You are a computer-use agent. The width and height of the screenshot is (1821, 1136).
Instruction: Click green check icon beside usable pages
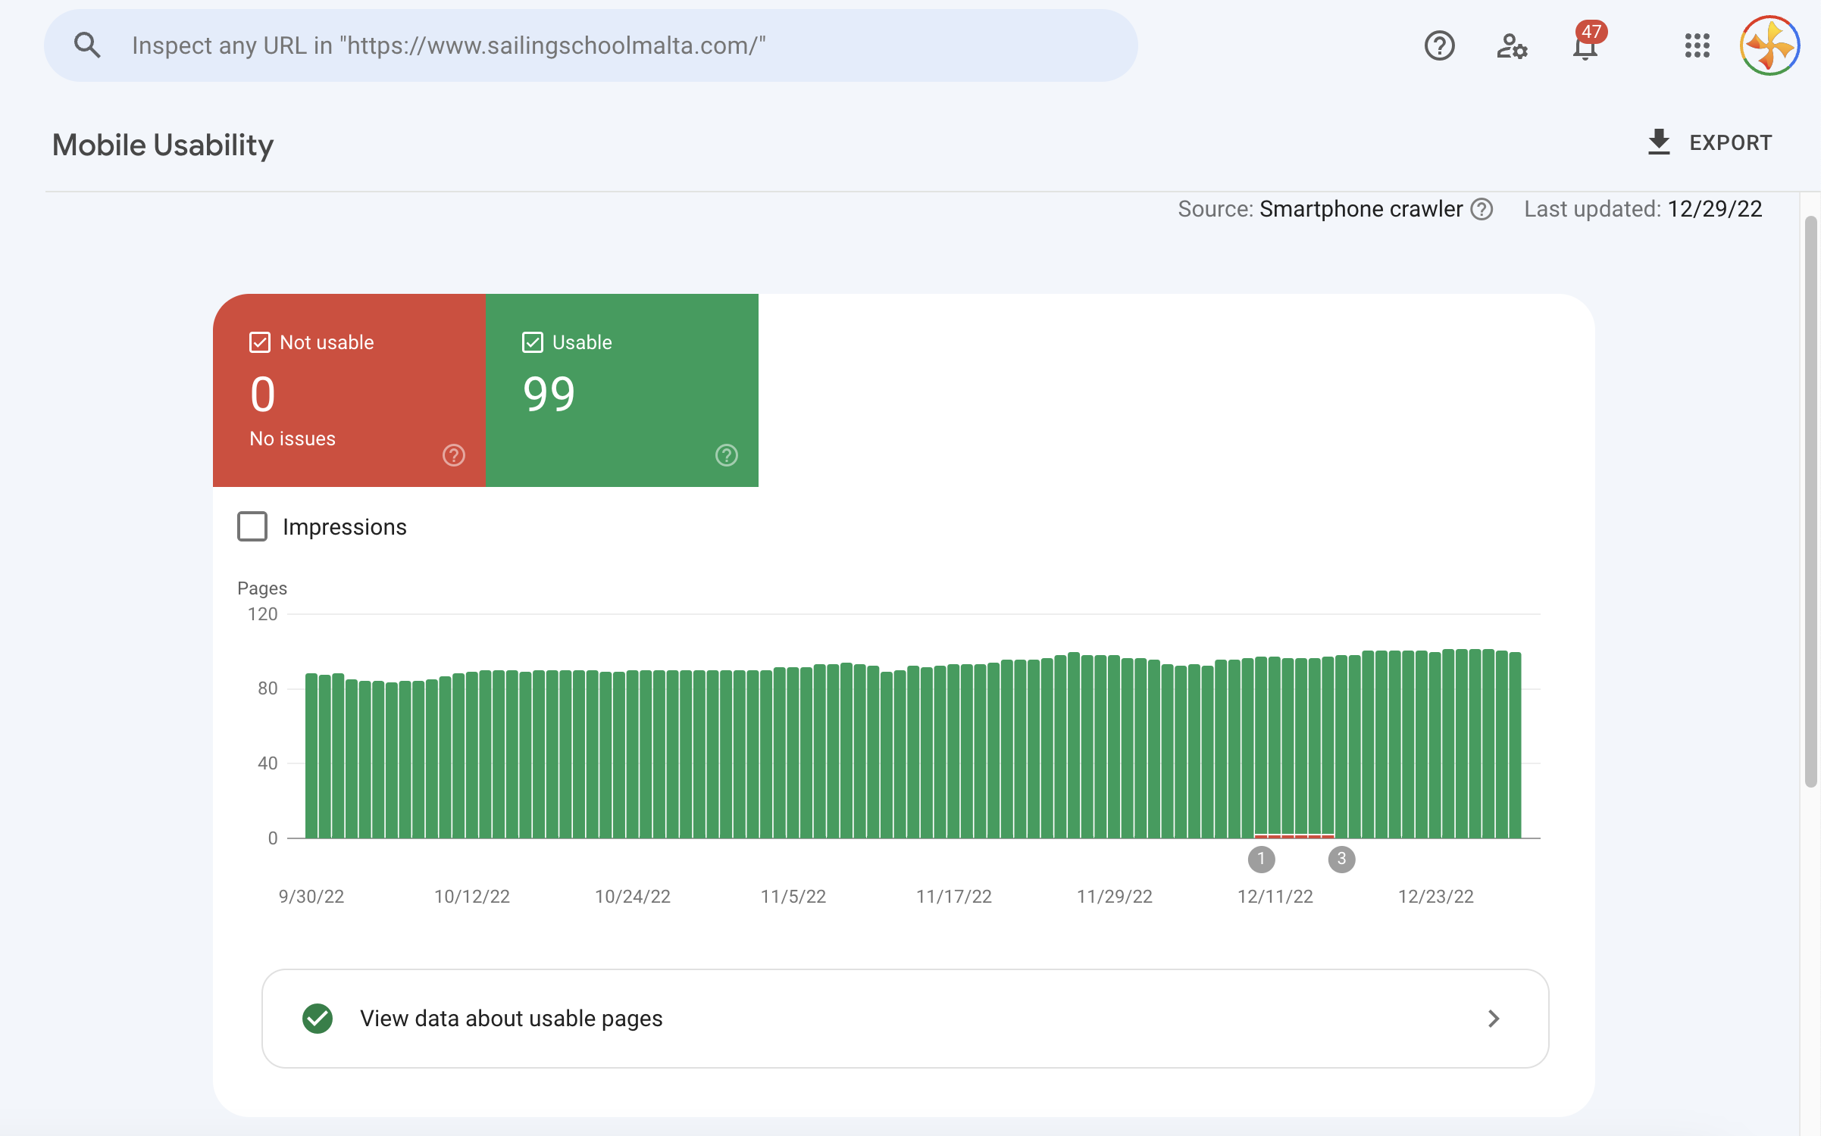[318, 1019]
